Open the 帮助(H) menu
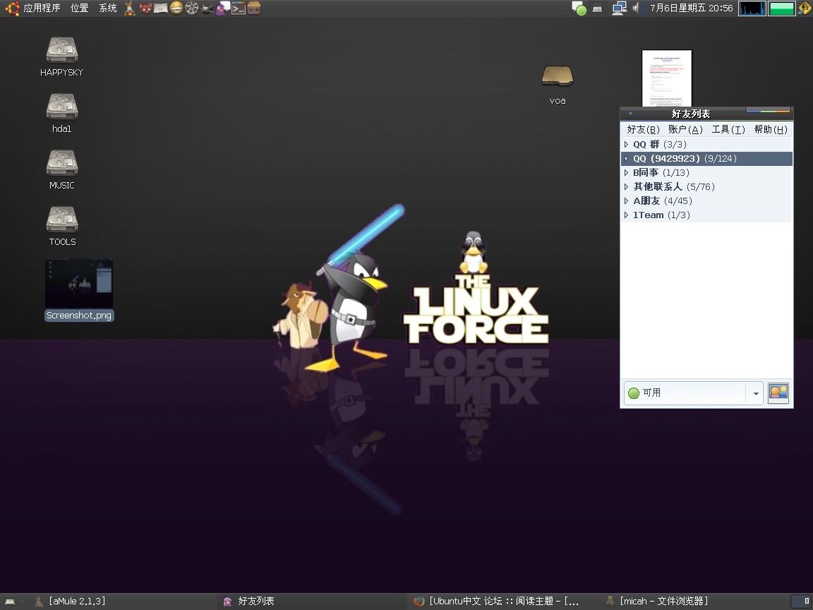The image size is (813, 610). click(x=771, y=130)
